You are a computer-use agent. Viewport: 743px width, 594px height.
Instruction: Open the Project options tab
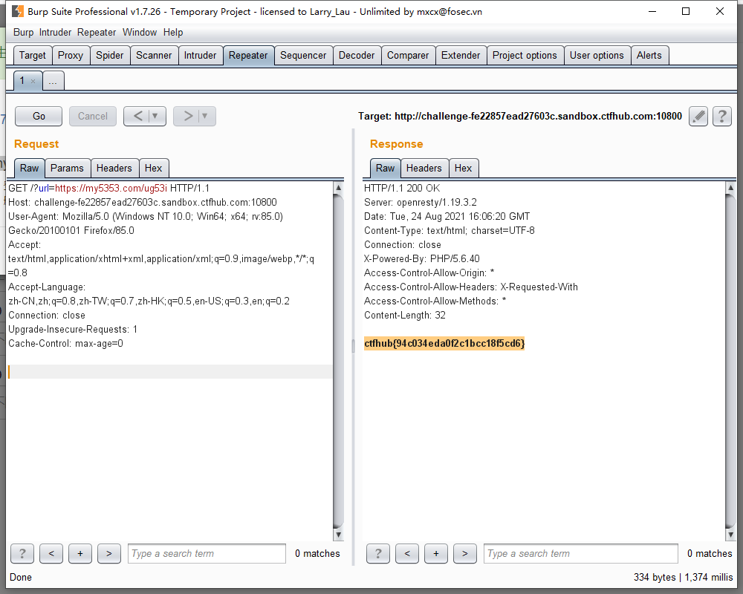point(525,56)
